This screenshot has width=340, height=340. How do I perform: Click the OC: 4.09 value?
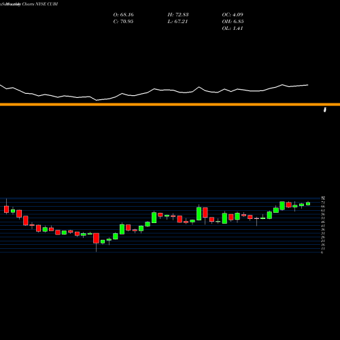[233, 15]
